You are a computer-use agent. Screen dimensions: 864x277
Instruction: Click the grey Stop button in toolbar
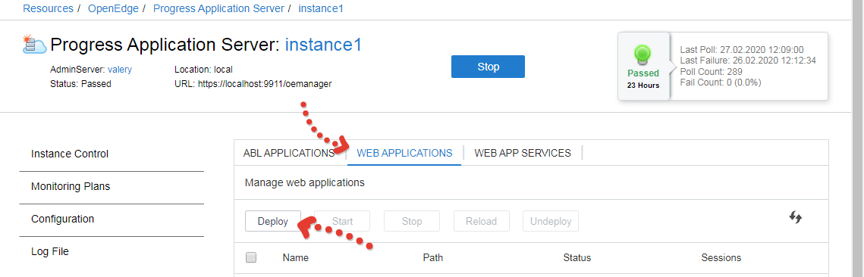click(x=412, y=222)
